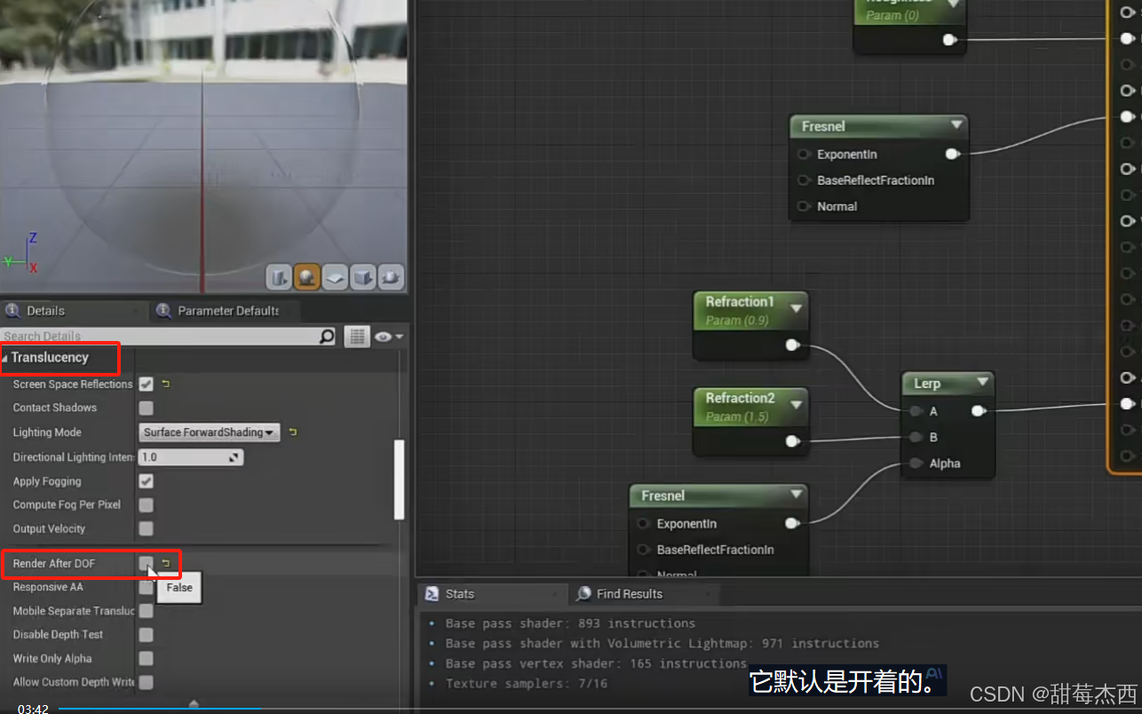Use the custom mesh preview button
Screen dimensions: 1142x714
[x=391, y=278]
